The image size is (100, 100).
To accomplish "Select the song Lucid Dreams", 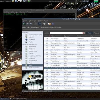I will click(x=72, y=41).
